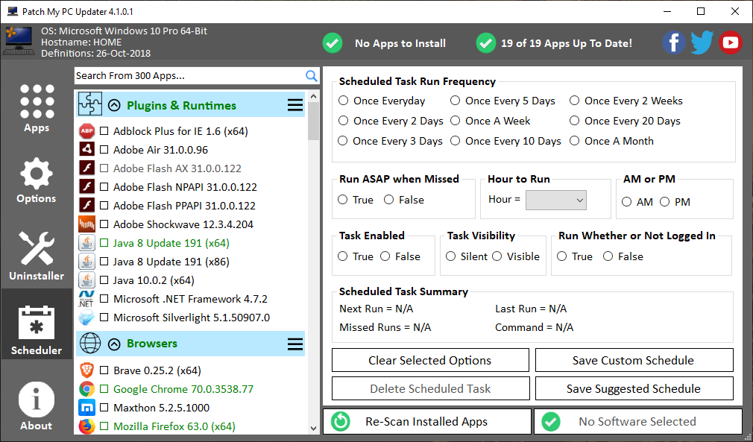Viewport: 753px width, 442px height.
Task: Check the Adobe Air 31.0.0.96 checkbox
Action: pos(104,150)
